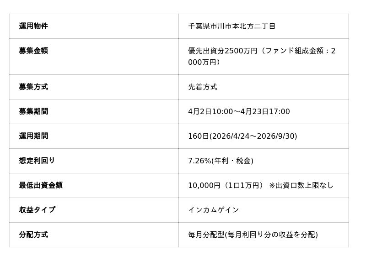Click the 募集期間 row label
Screen dimensions: 366x261
pos(33,111)
